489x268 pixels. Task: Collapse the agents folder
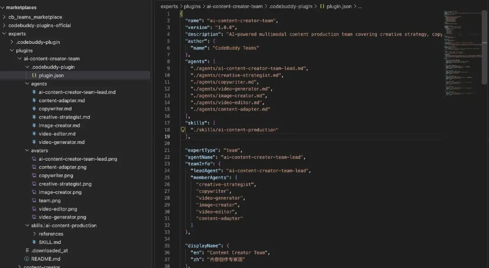27,84
